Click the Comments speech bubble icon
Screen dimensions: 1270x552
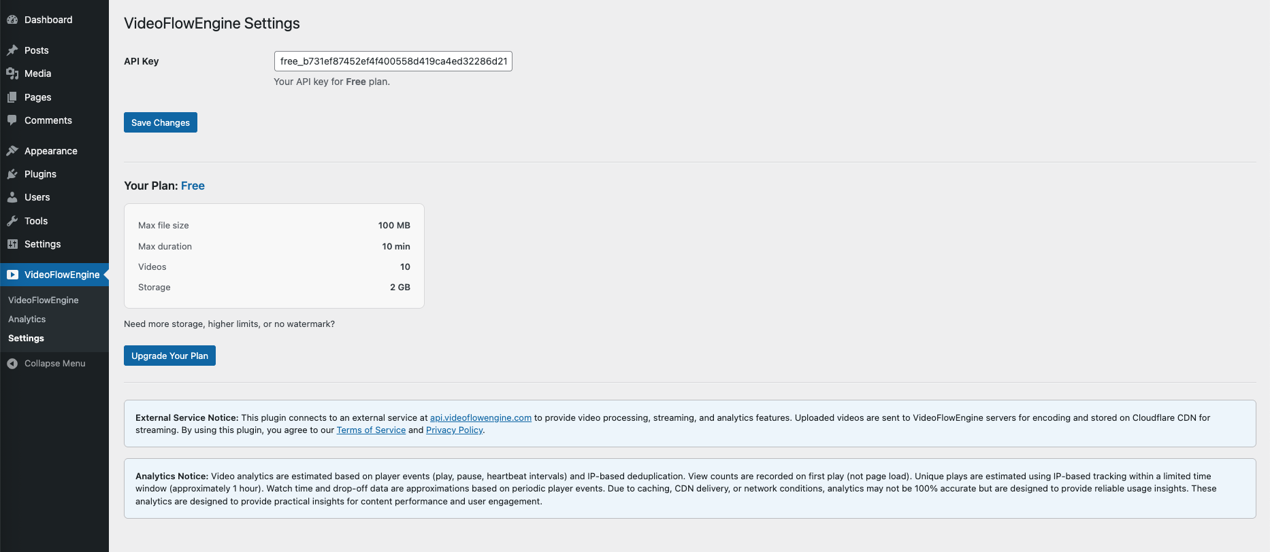pos(12,120)
